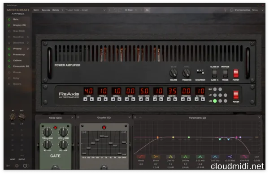Flip the Class AB / Class A switch
This screenshot has height=174, width=269.
point(214,73)
